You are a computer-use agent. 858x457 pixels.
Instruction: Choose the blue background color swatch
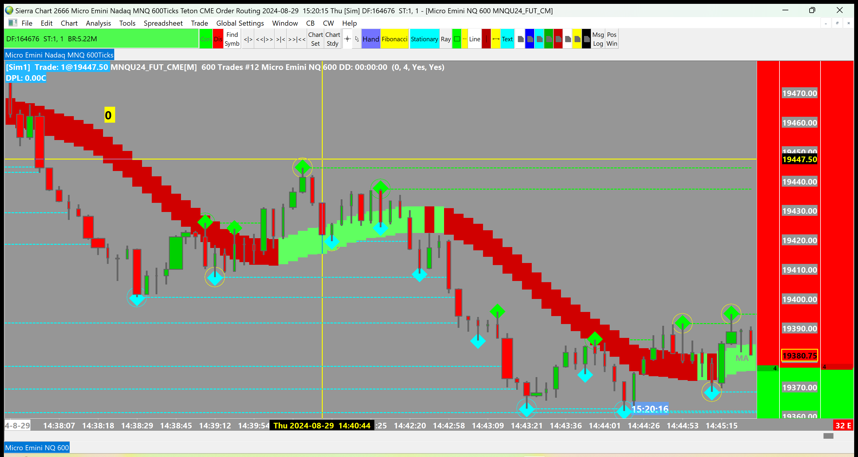[x=530, y=39]
